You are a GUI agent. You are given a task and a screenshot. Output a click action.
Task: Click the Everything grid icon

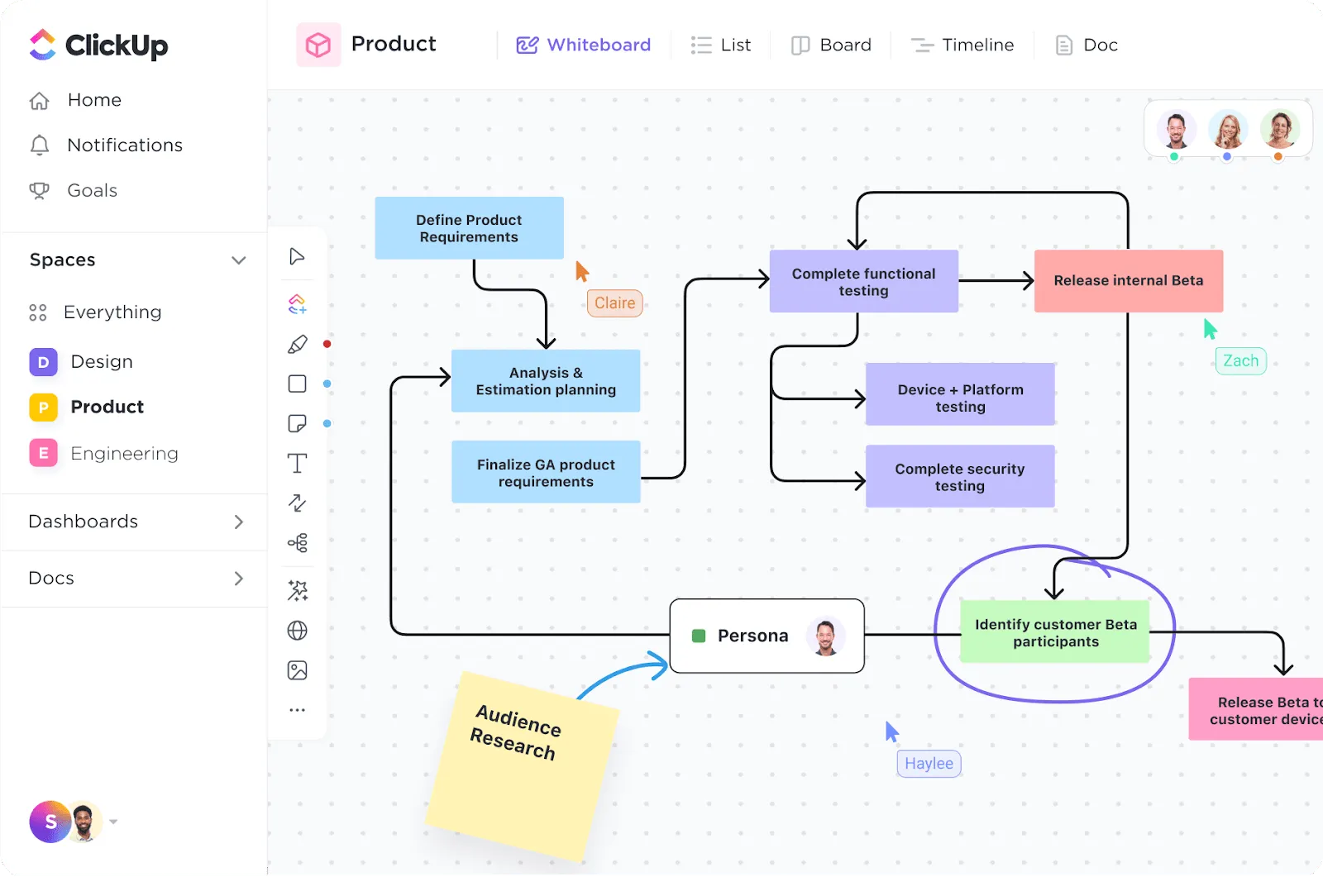click(x=38, y=312)
